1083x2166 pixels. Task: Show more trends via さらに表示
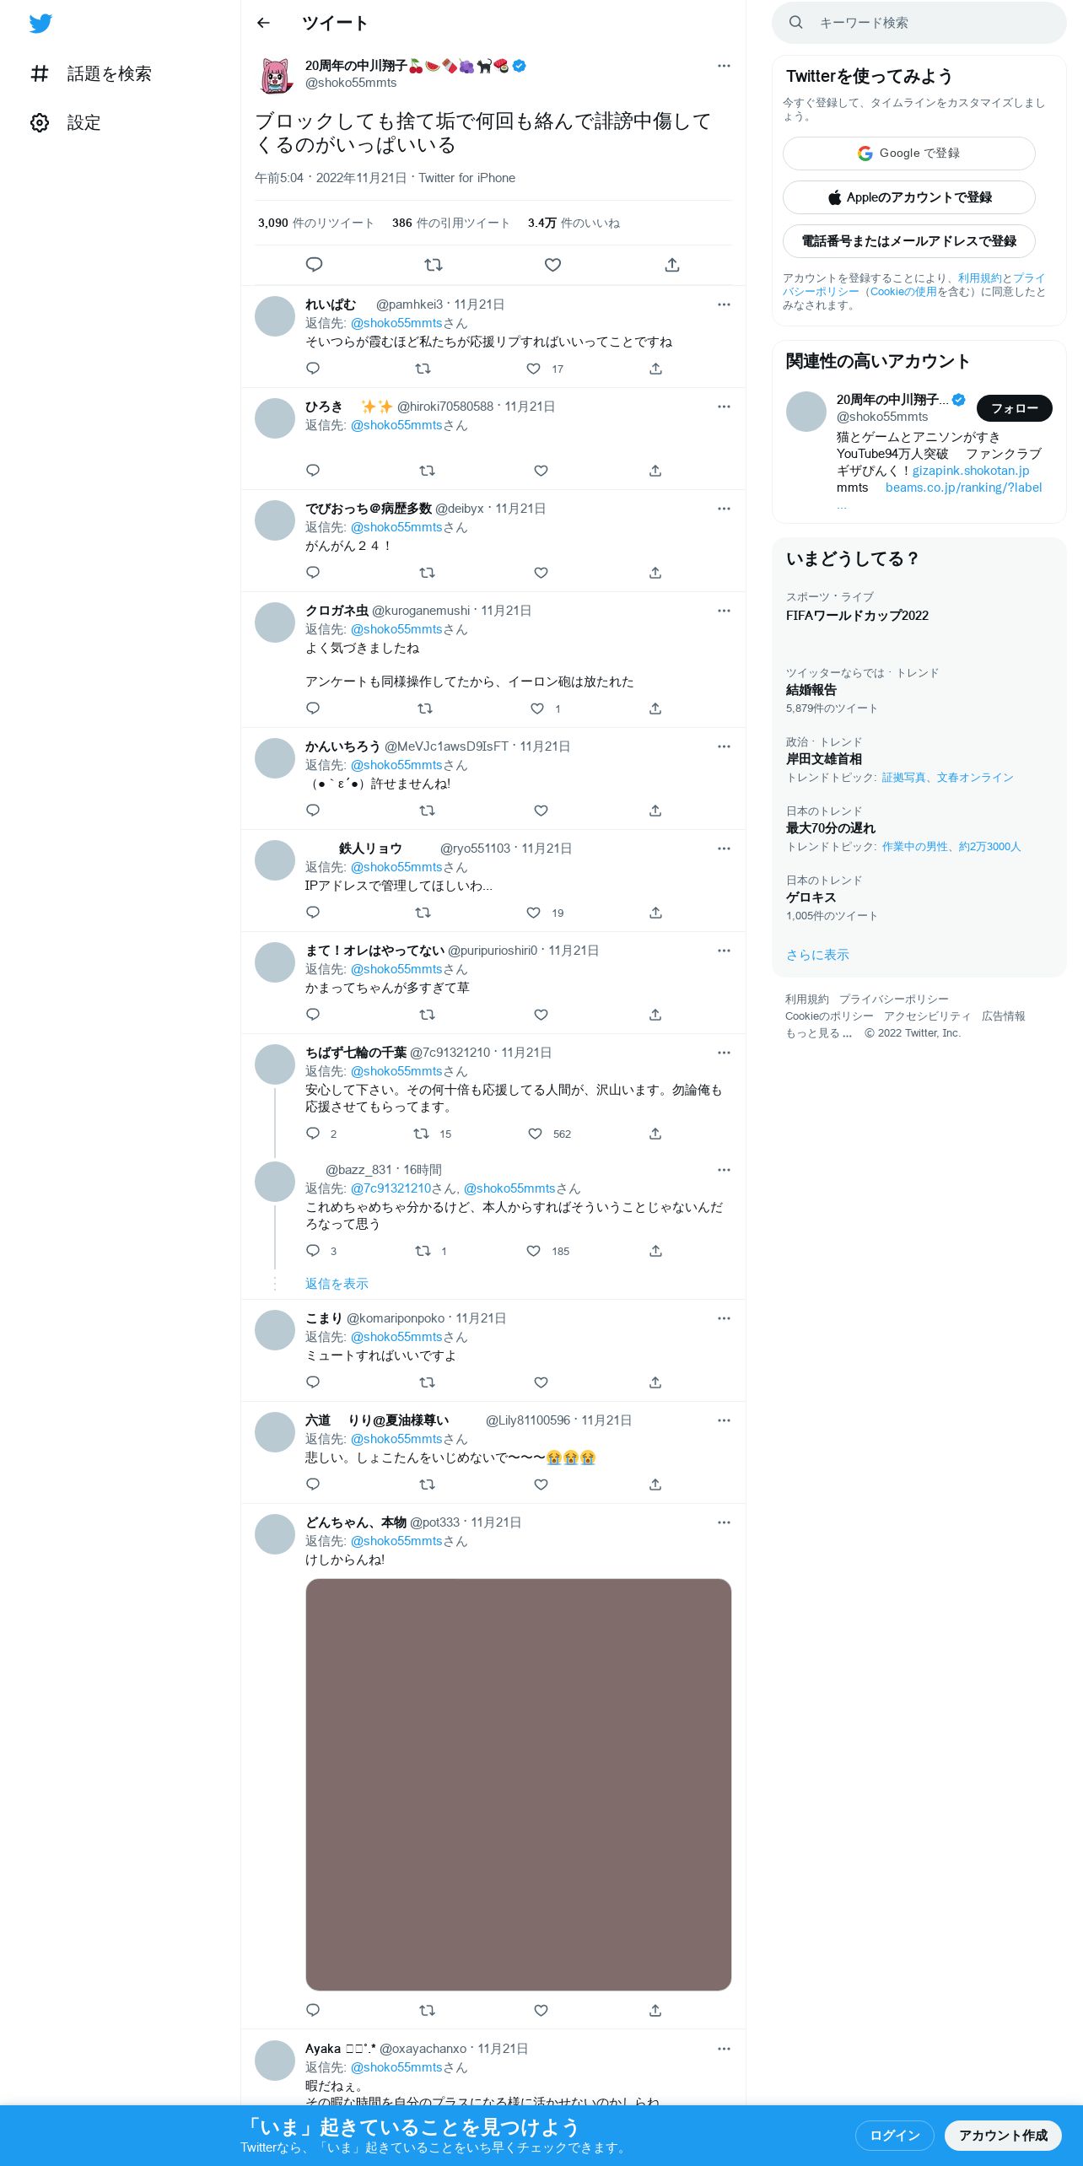tap(817, 955)
